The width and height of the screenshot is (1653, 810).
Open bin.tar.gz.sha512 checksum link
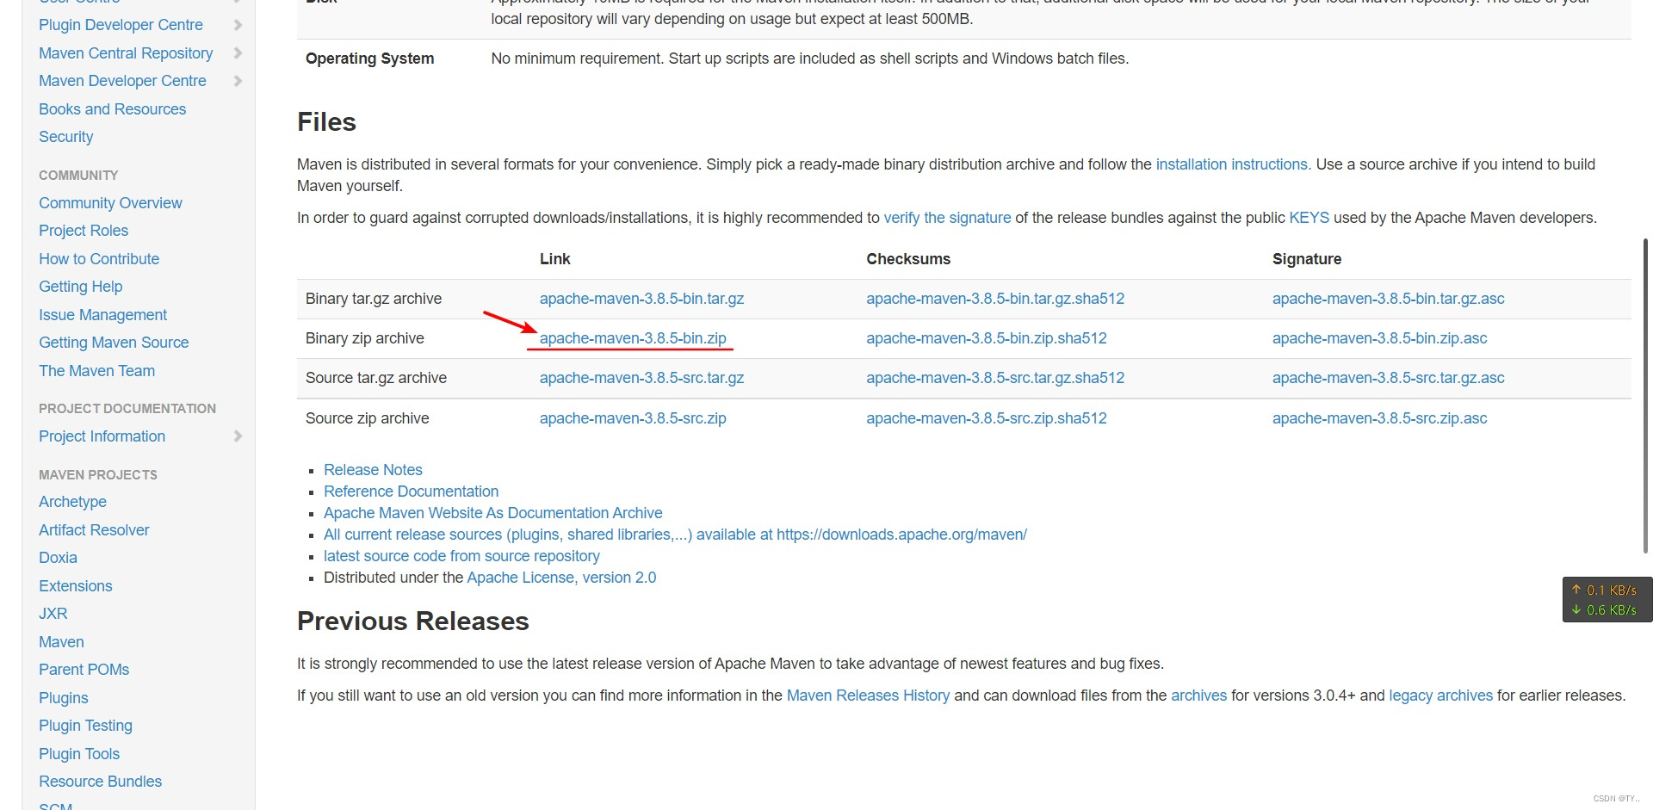995,299
